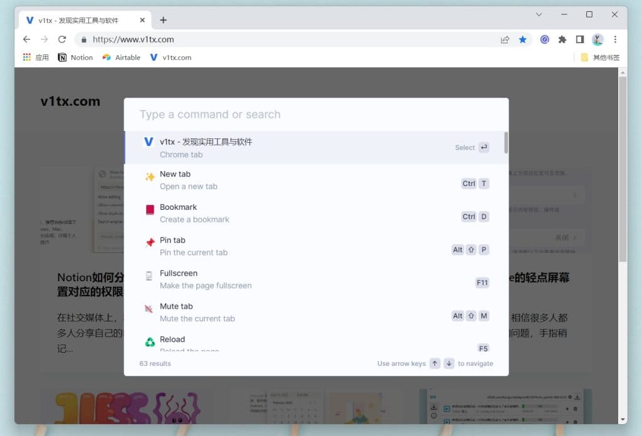This screenshot has height=436, width=642.
Task: Click the page vertical scrollbar
Action: click(x=623, y=169)
